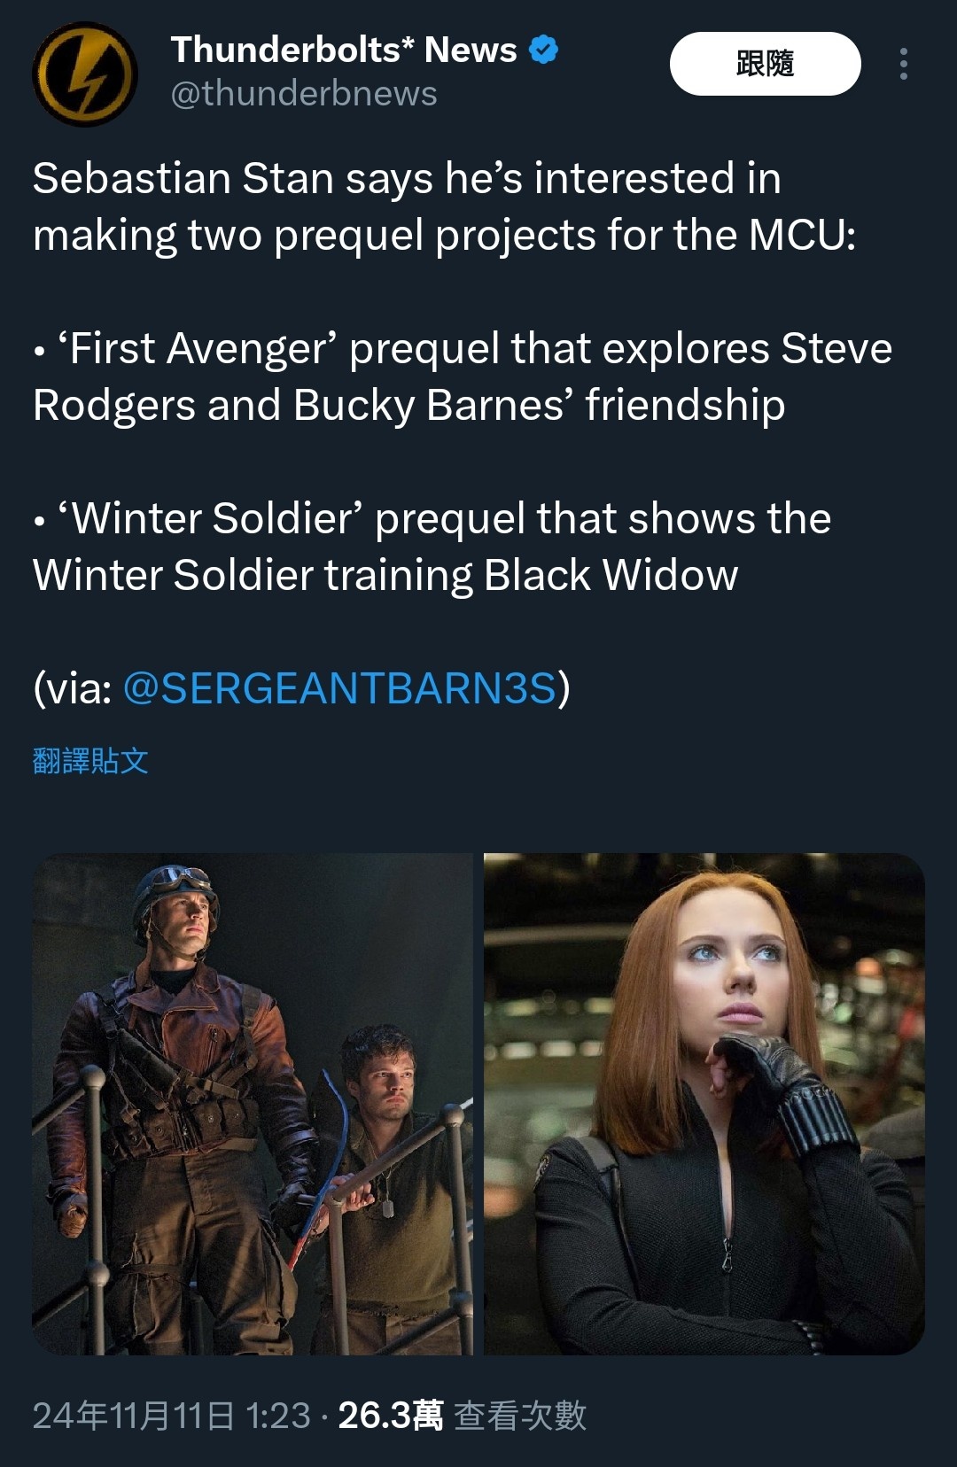This screenshot has width=957, height=1467.
Task: Open the right Black Widow image
Action: pyautogui.click(x=704, y=1104)
